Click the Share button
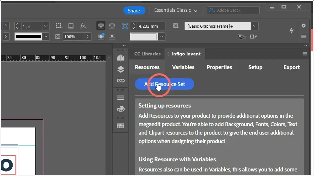This screenshot has height=176, width=314. (134, 11)
